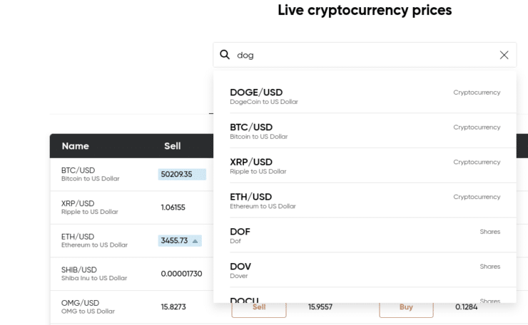This screenshot has width=528, height=325.
Task: Pick XRP/USD Ripple search suggestion
Action: coord(365,166)
